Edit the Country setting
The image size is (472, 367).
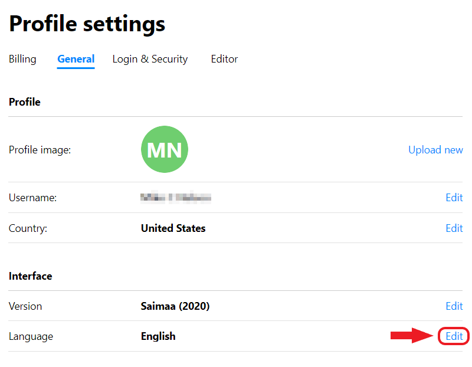pyautogui.click(x=454, y=228)
